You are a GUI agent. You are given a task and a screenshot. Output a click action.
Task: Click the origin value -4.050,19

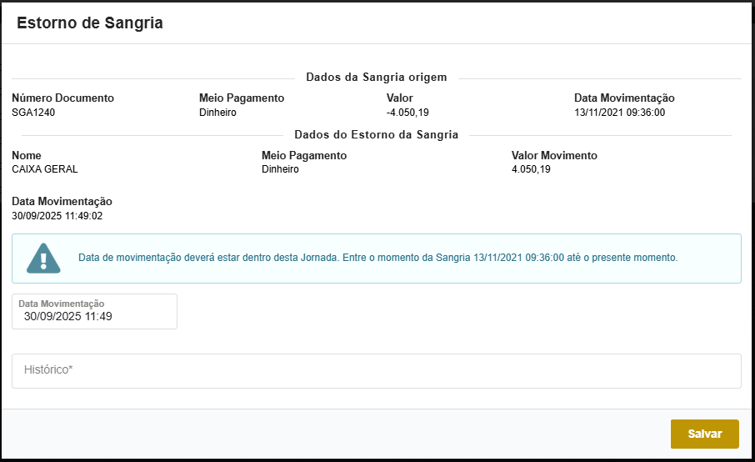click(407, 113)
